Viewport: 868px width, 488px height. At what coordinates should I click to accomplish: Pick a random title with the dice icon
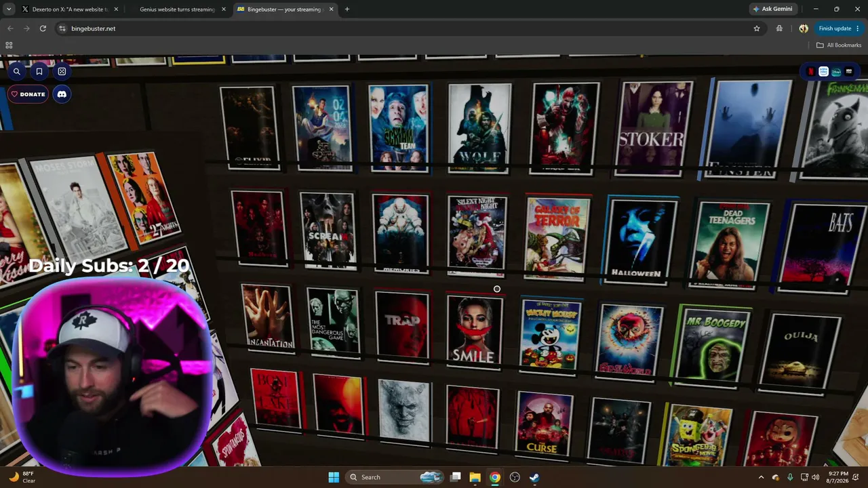(x=62, y=71)
